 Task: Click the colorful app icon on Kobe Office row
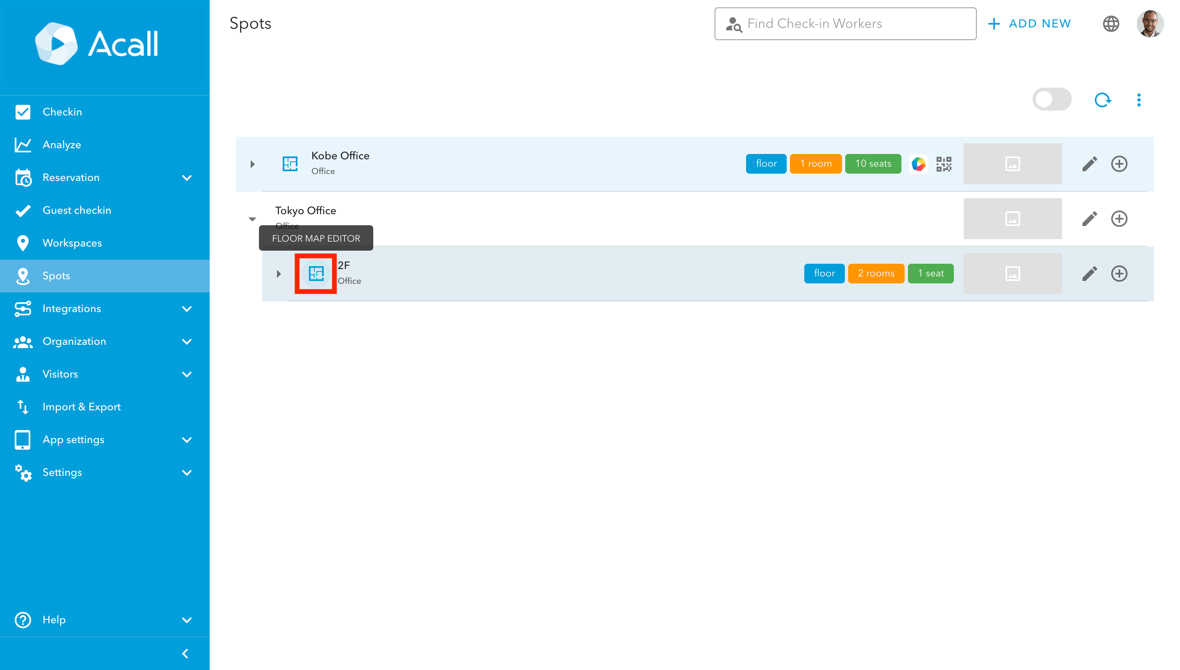point(918,163)
